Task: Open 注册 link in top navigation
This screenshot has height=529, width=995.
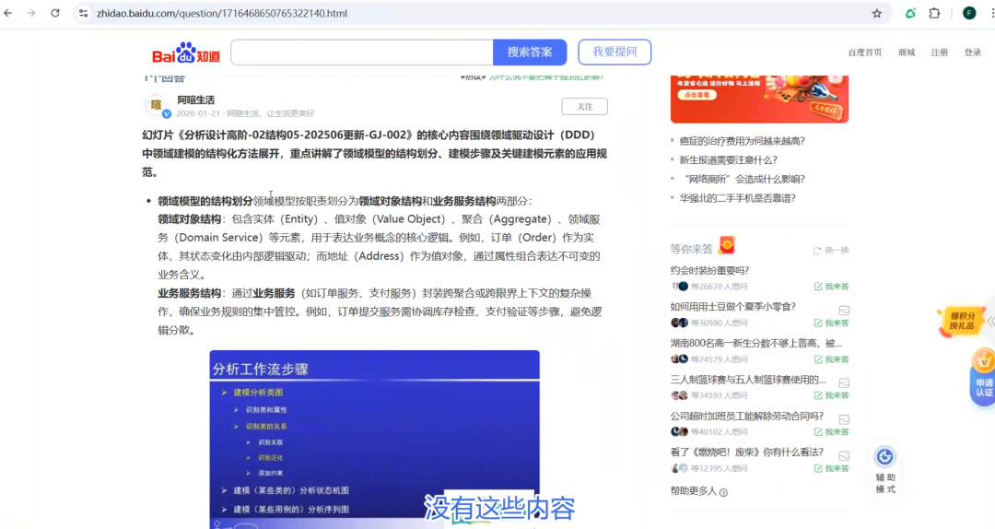Action: tap(939, 53)
